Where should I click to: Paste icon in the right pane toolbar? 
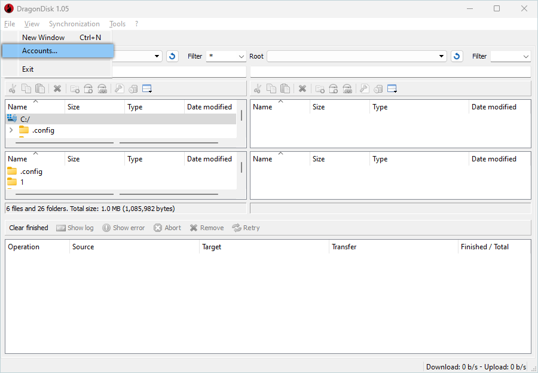click(x=285, y=89)
